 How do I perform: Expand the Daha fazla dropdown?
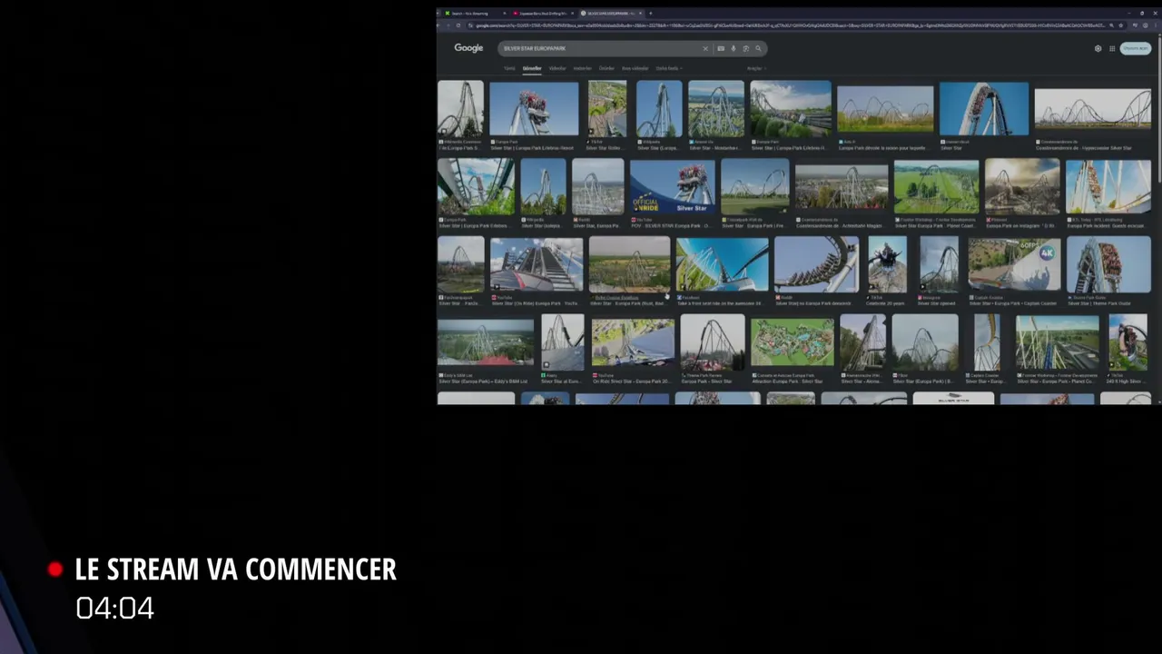tap(669, 68)
